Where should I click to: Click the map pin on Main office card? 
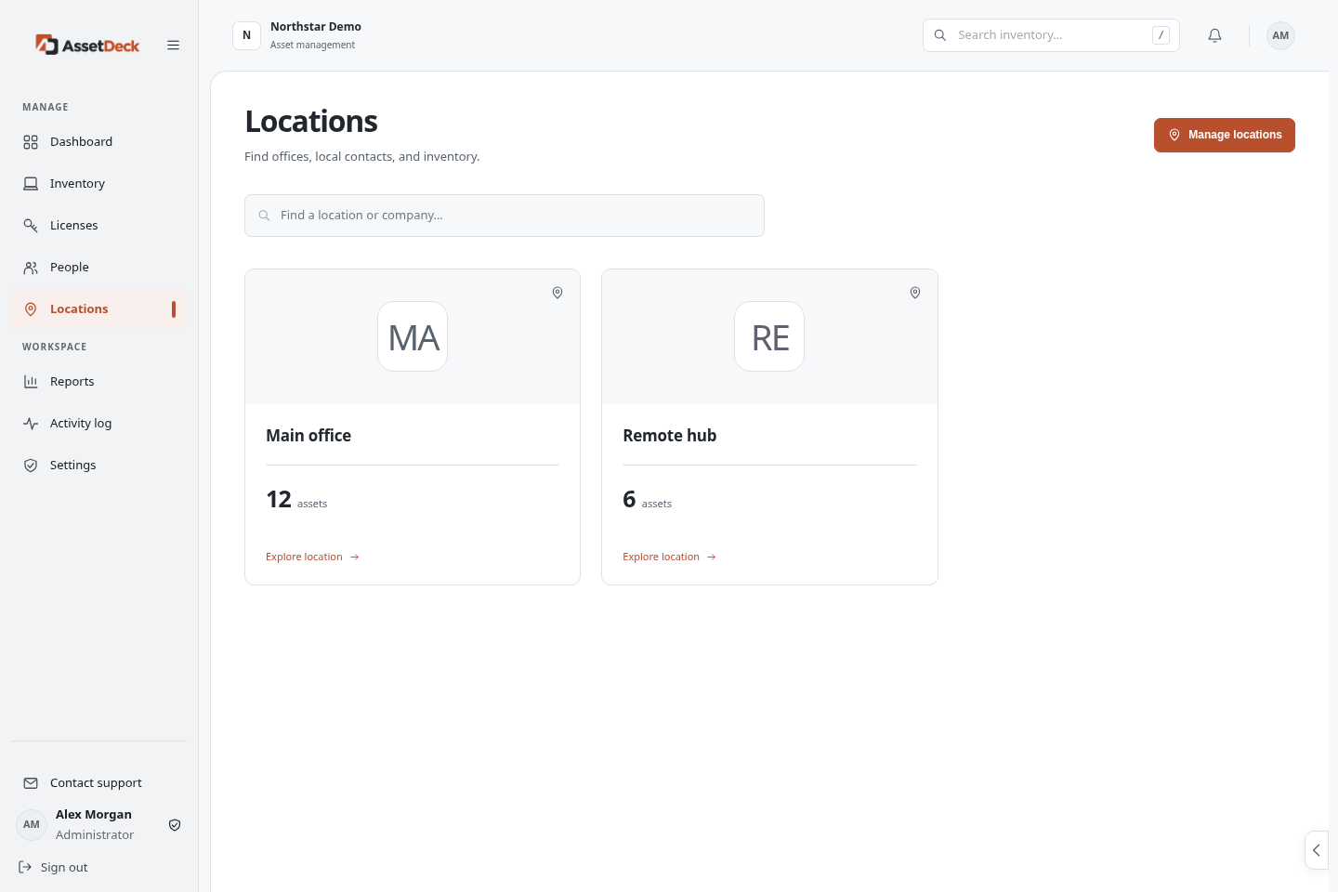pos(557,293)
